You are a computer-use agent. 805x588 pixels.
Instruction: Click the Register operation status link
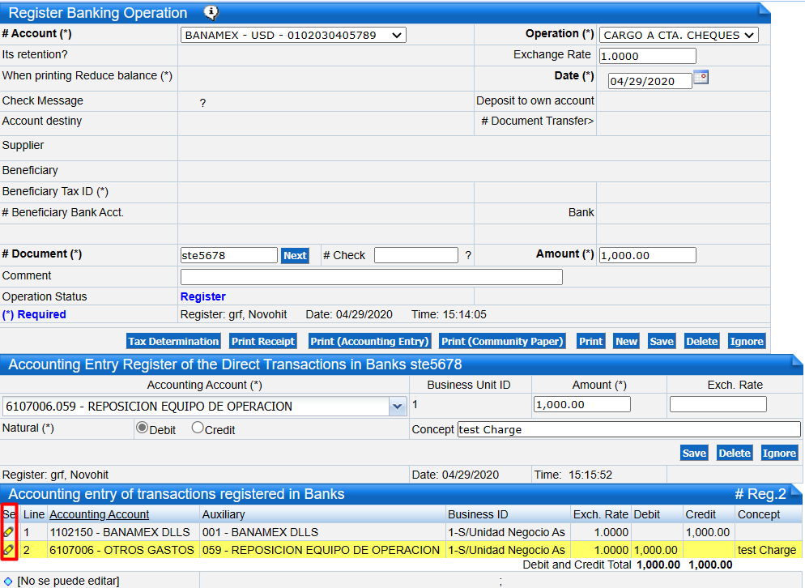[203, 297]
